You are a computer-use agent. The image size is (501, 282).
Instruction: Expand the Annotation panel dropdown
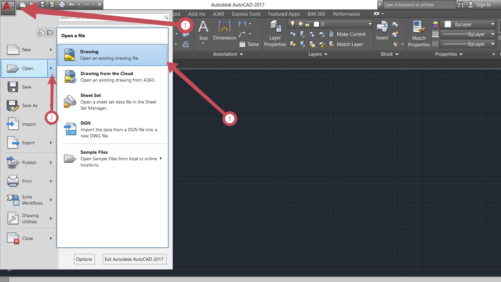pos(228,54)
